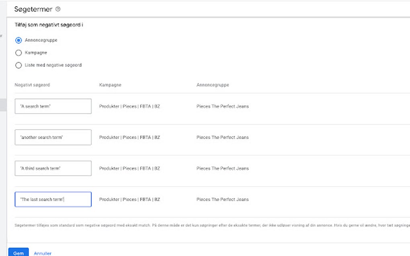Click the help icon beside Søgetermer
This screenshot has width=410, height=256.
point(58,9)
